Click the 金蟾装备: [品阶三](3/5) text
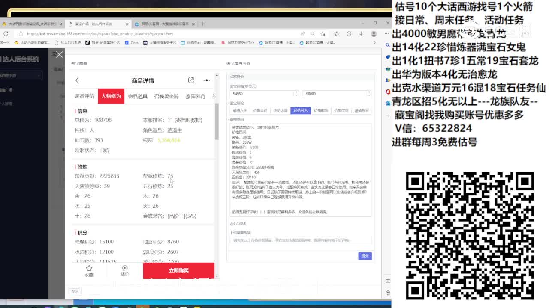Screen dimensions: 549x308 tap(169, 216)
